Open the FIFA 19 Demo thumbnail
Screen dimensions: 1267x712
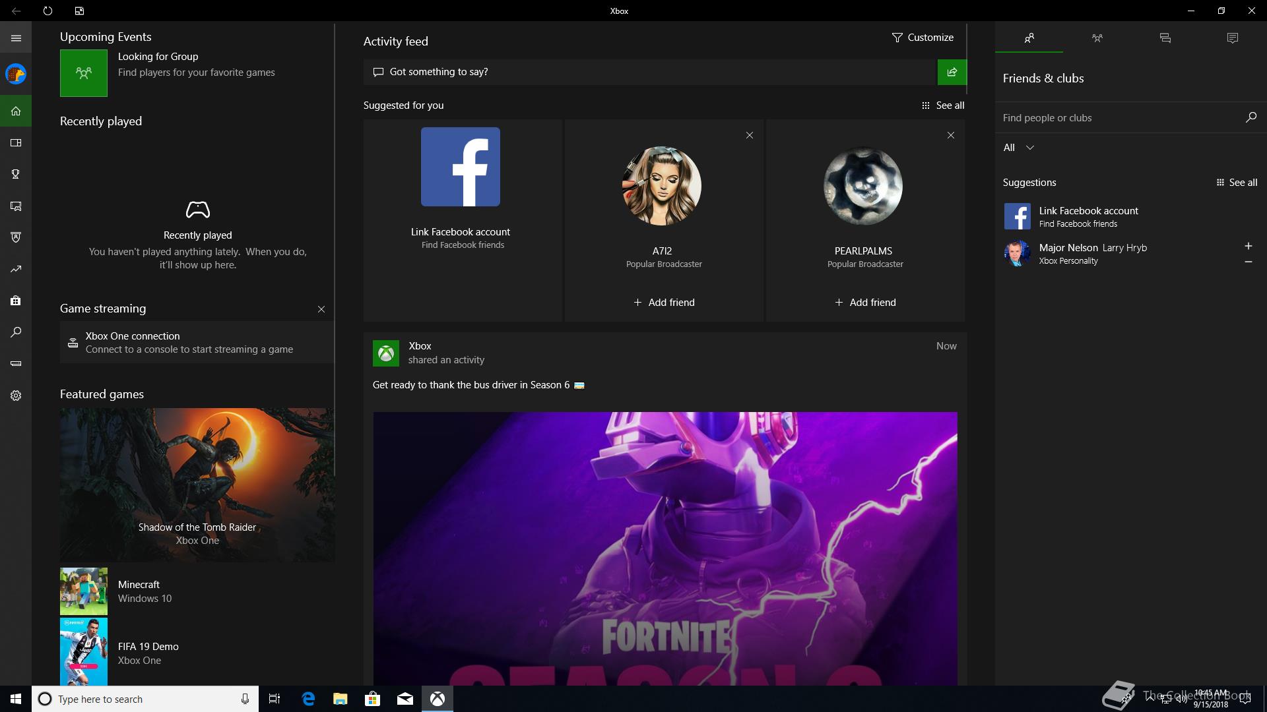click(84, 652)
